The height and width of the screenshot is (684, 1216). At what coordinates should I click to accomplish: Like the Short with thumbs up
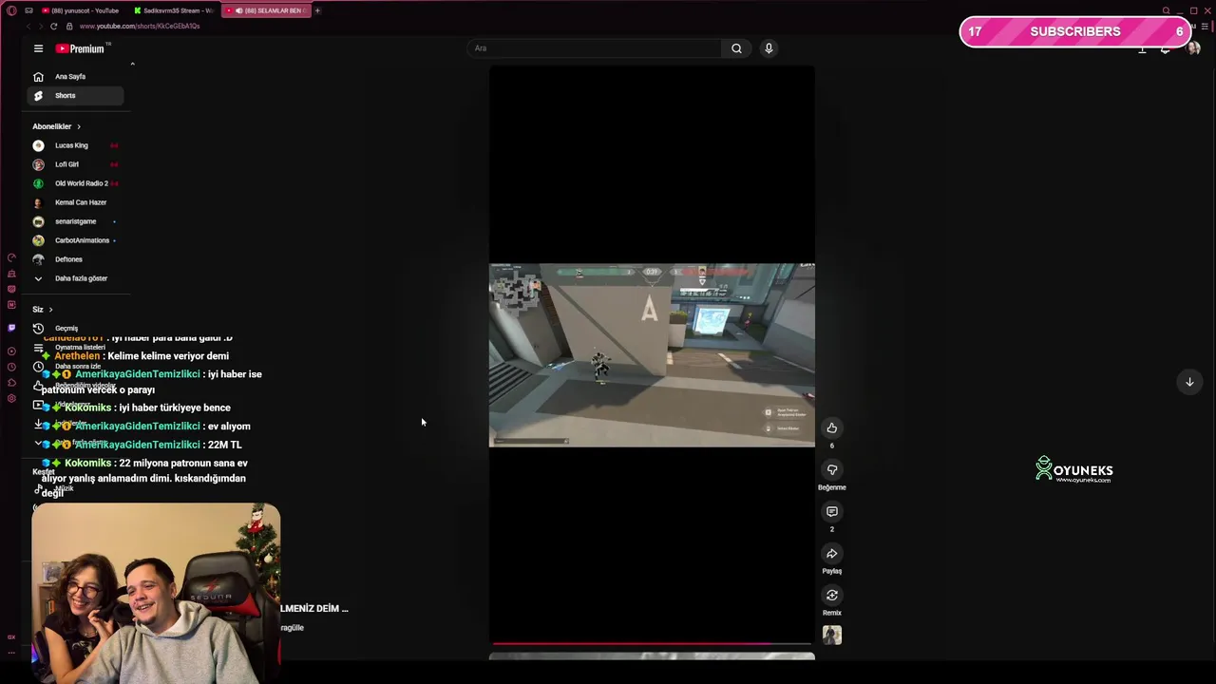tap(831, 427)
